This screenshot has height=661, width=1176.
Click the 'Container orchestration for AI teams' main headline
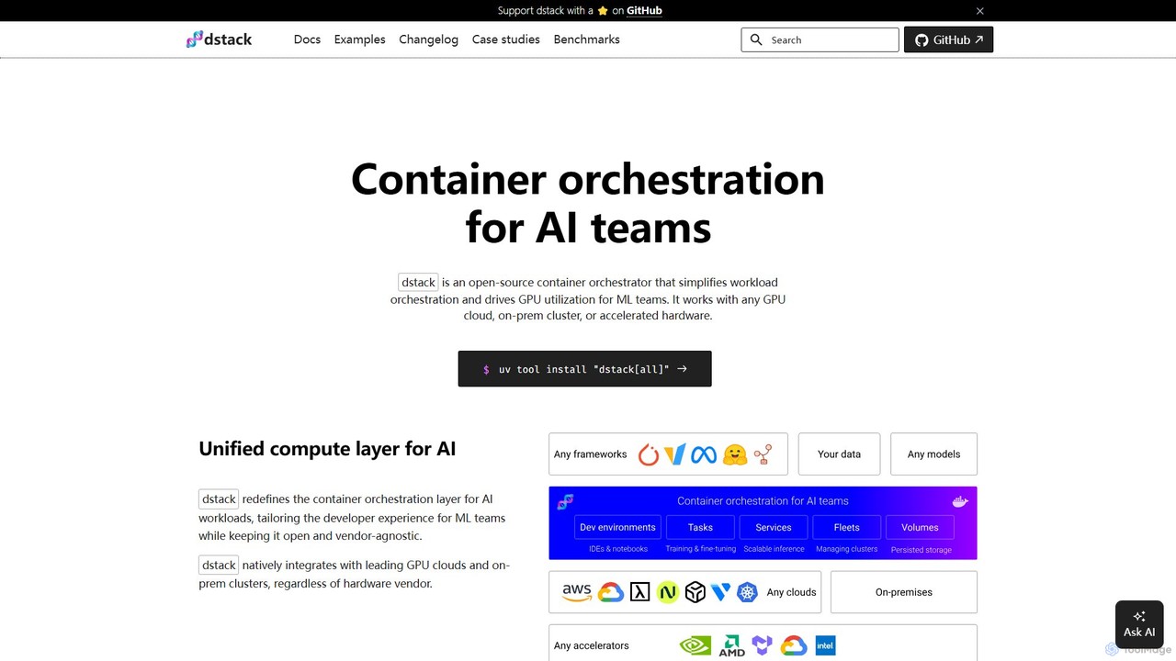tap(588, 203)
